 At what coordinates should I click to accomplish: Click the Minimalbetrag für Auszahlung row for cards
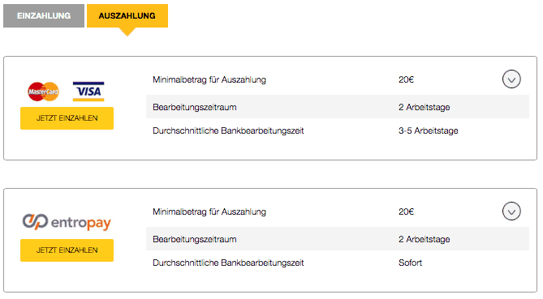[338, 80]
